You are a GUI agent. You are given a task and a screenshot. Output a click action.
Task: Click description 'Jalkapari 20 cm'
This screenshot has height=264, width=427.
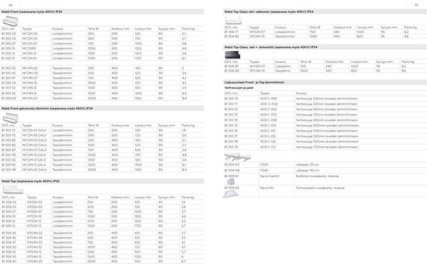pyautogui.click(x=307, y=165)
